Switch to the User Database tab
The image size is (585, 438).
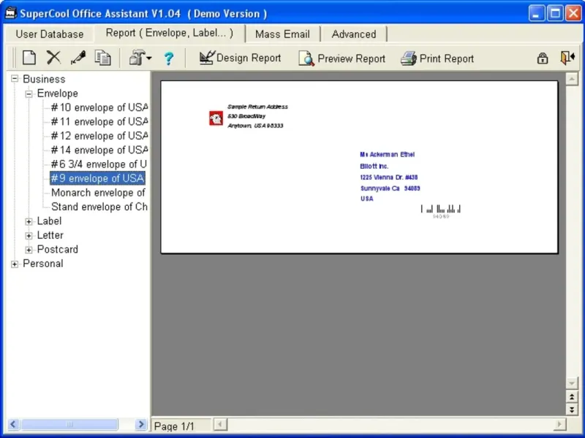point(49,34)
